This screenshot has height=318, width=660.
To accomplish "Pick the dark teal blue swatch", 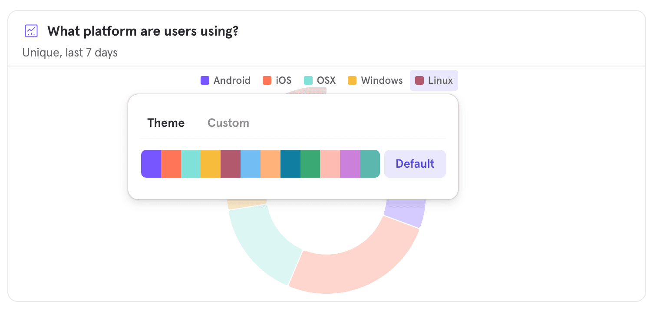I will click(x=290, y=164).
